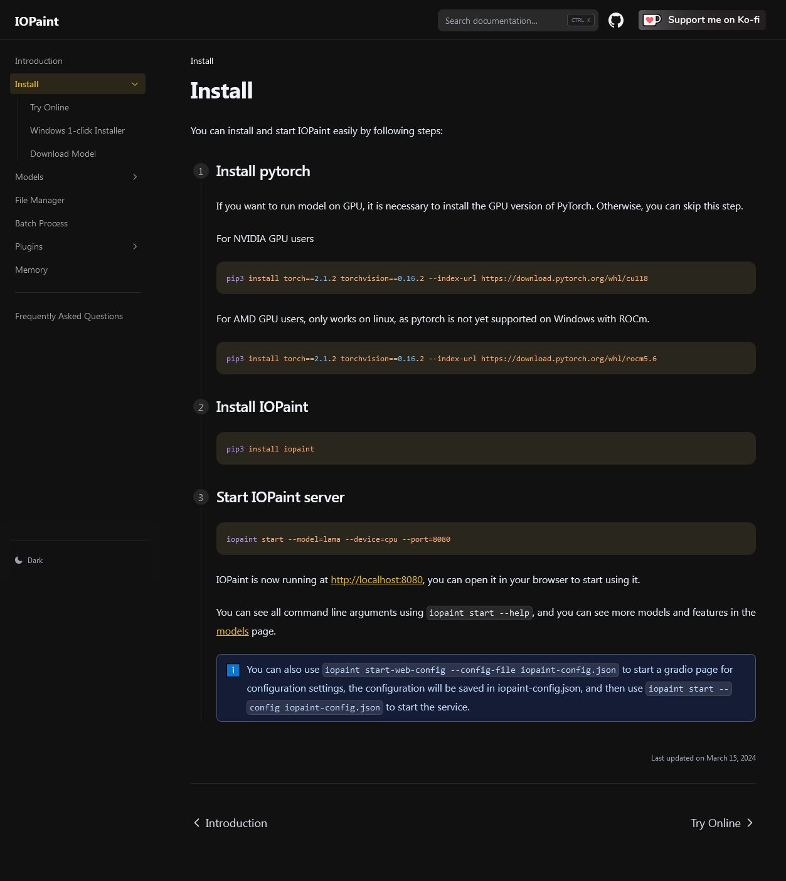
Task: Click the IOPaint logo title
Action: pyautogui.click(x=36, y=21)
